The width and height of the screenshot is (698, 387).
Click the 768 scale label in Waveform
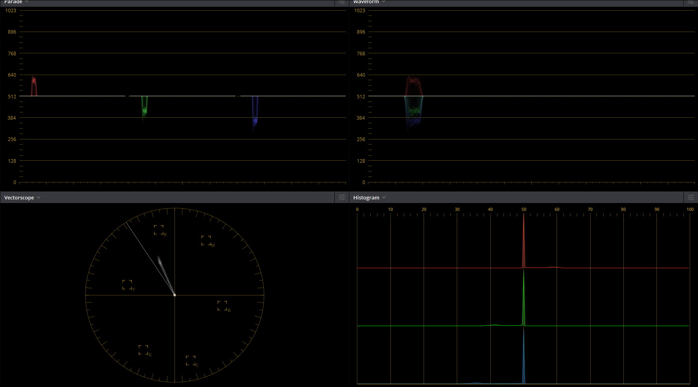[x=361, y=53]
